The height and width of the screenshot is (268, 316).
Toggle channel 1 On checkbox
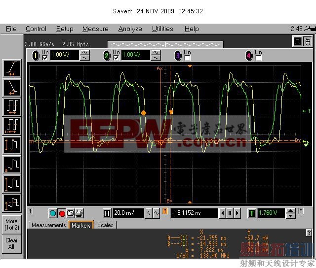pos(45,58)
